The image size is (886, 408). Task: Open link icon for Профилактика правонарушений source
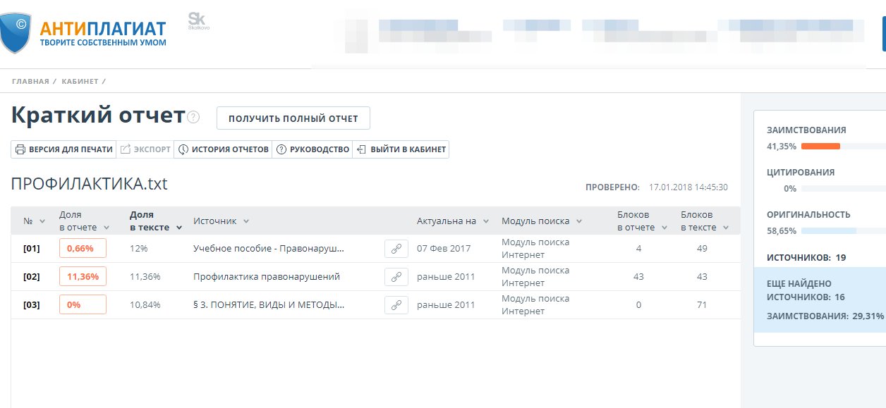tap(396, 277)
